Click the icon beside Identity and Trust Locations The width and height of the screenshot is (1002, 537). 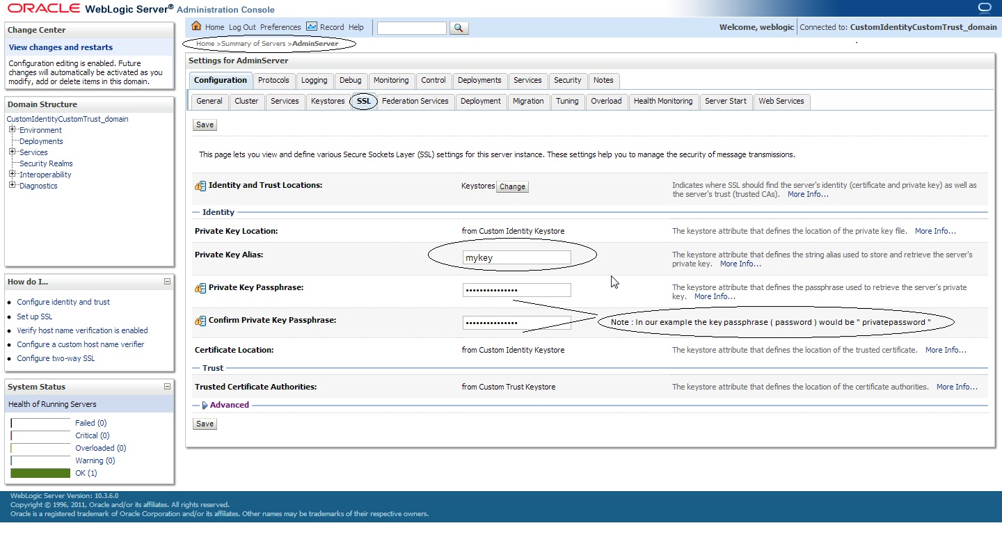tap(200, 186)
